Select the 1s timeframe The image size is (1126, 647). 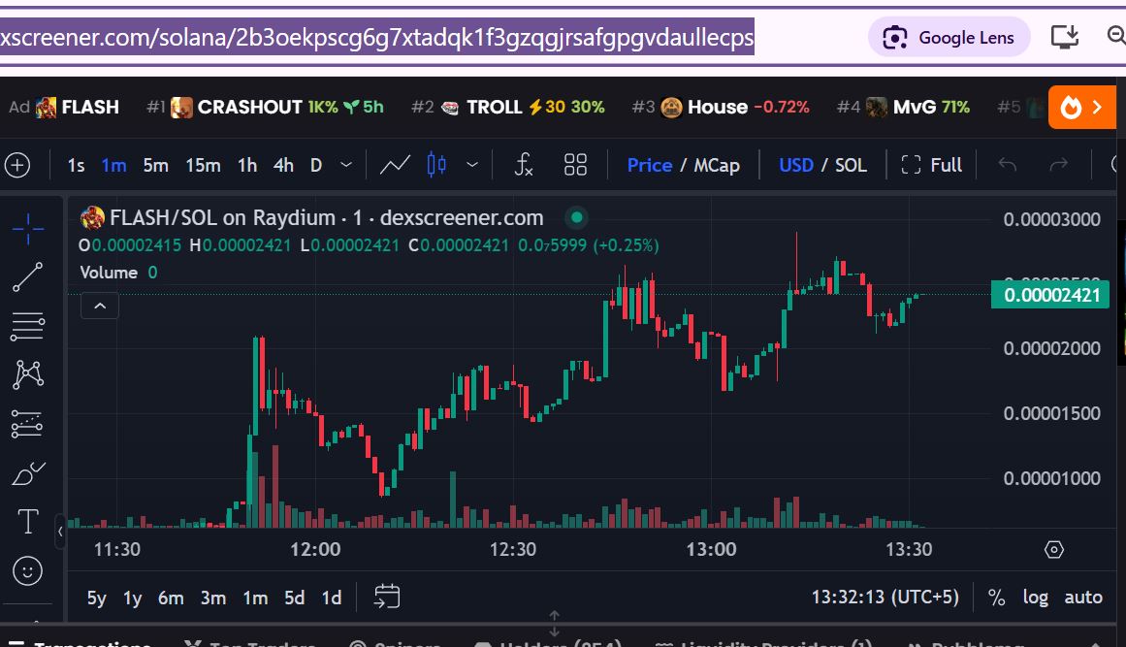point(76,166)
